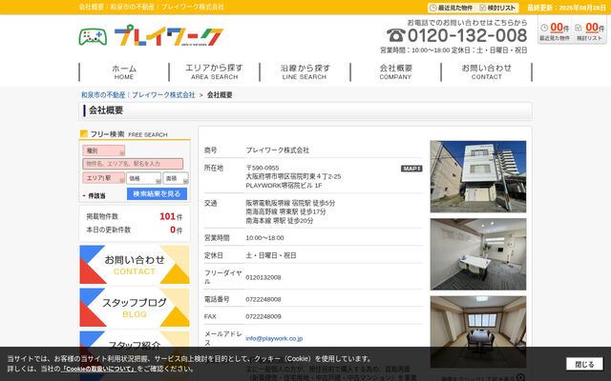
Task: View building exterior photo thumbnail
Action: (x=478, y=176)
